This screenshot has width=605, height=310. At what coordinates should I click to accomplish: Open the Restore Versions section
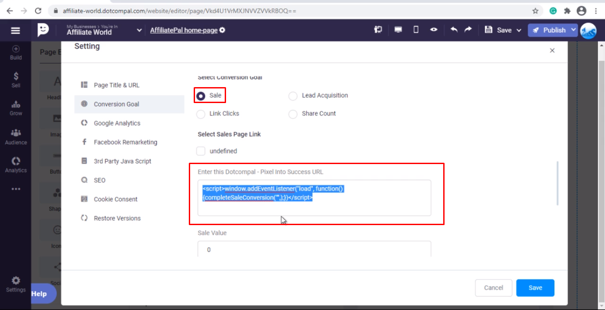[x=129, y=218]
